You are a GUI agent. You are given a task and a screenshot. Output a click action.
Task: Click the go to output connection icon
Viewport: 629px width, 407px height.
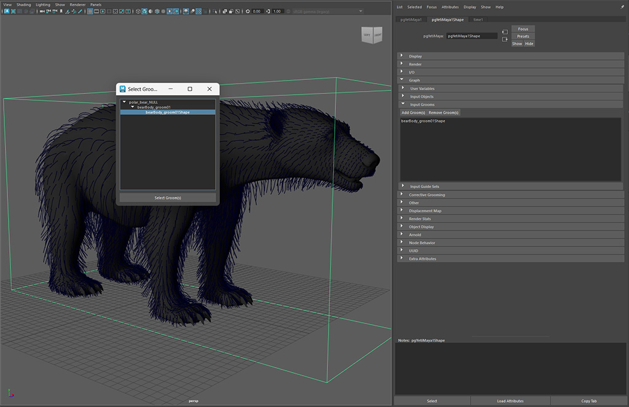click(504, 39)
